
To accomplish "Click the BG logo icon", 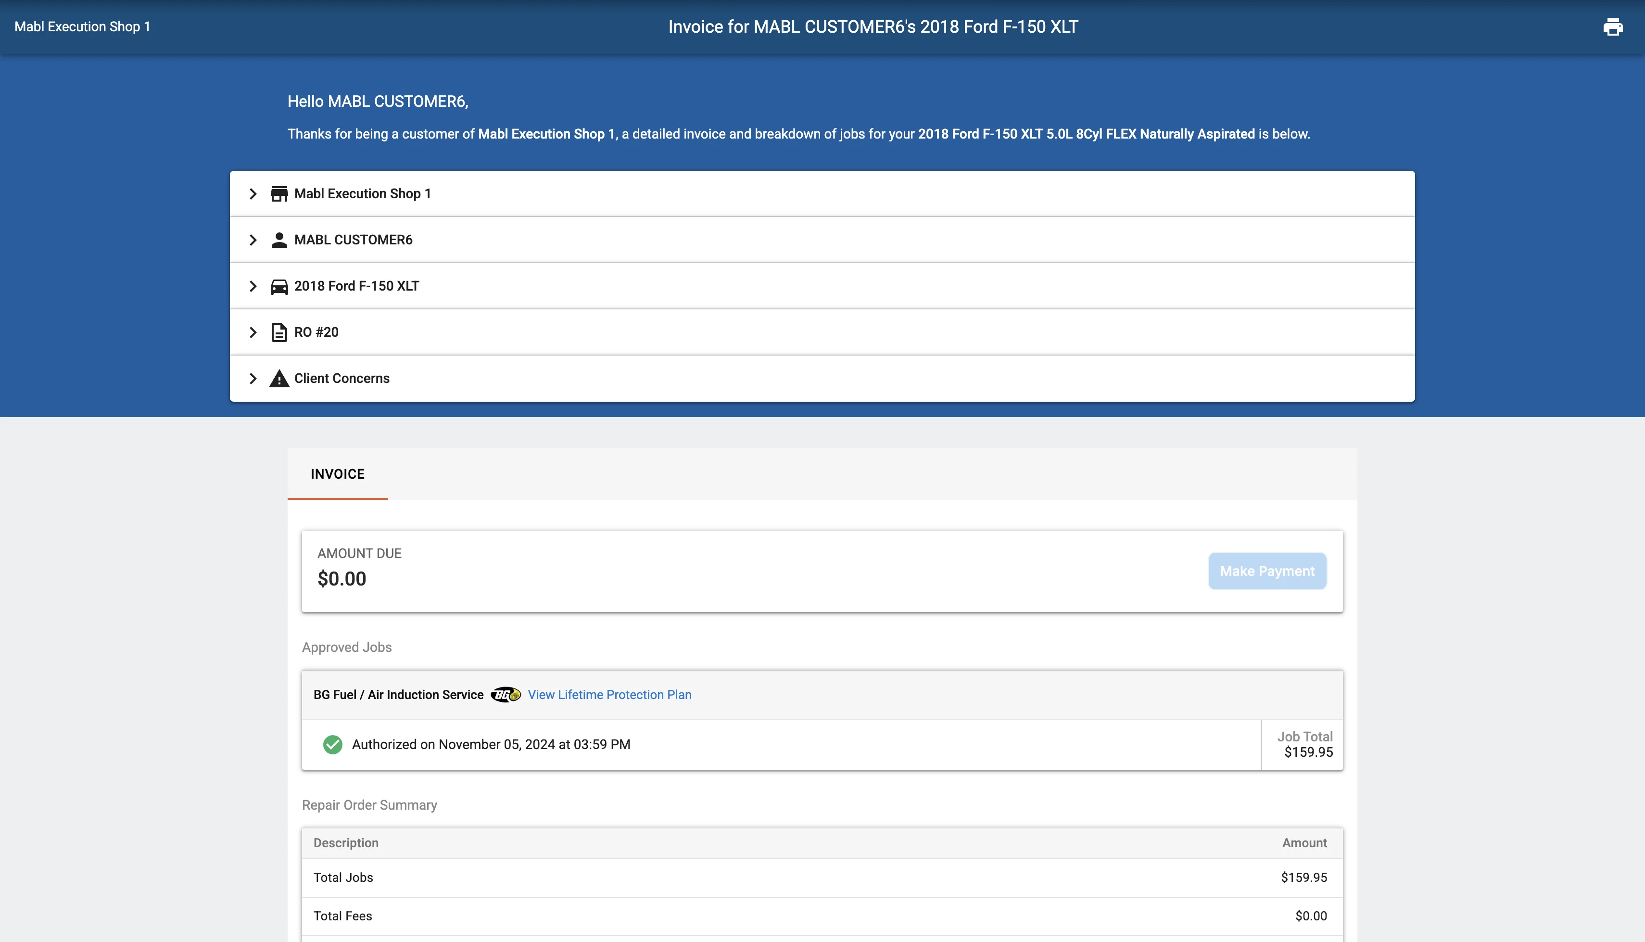I will tap(506, 695).
